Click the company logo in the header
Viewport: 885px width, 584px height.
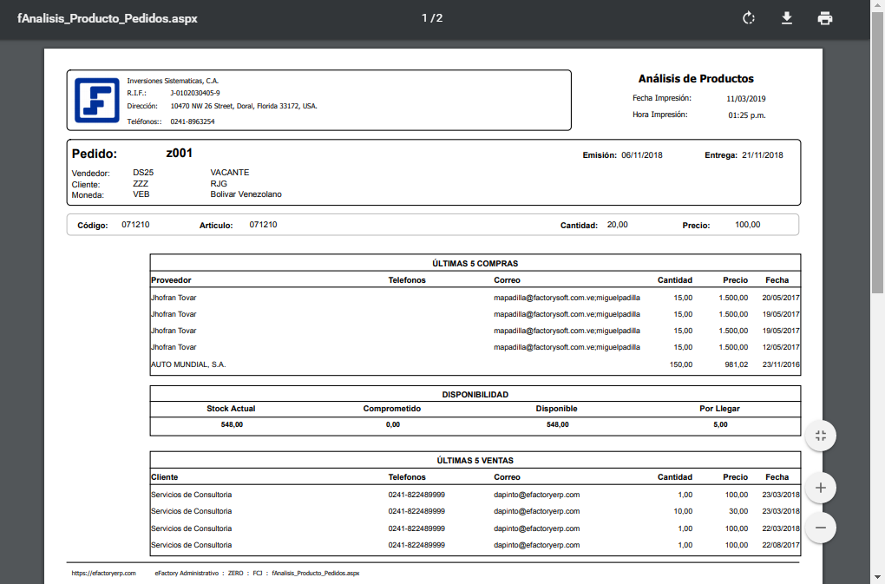pyautogui.click(x=95, y=99)
